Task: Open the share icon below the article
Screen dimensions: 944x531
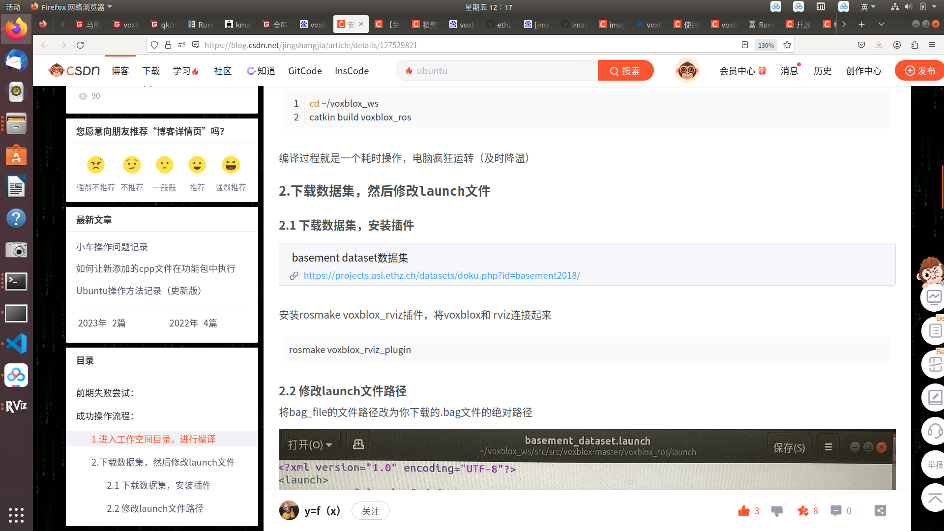Action: tap(880, 511)
